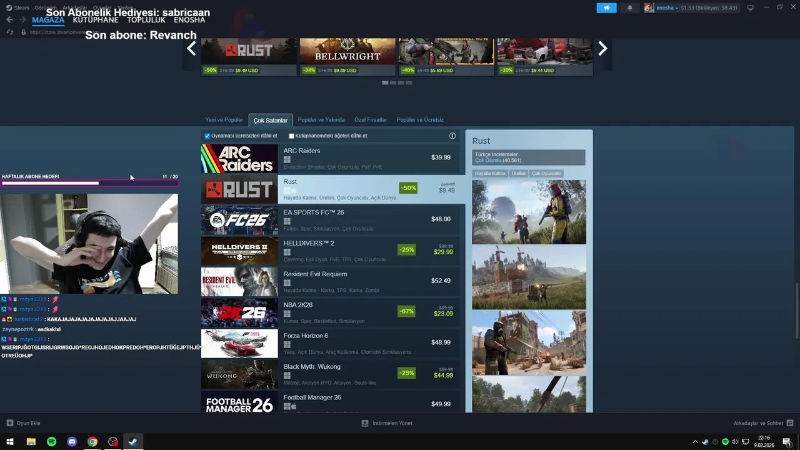
Task: Open the TOPLULUK section
Action: point(146,20)
